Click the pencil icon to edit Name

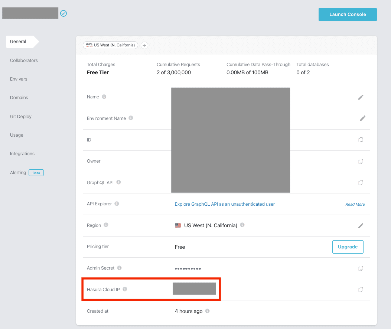pyautogui.click(x=361, y=97)
